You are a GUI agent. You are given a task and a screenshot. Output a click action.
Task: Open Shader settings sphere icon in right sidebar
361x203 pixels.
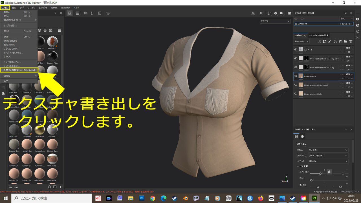[x=358, y=25]
